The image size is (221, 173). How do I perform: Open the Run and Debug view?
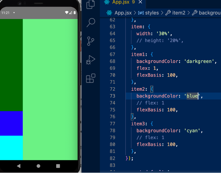pos(91,60)
